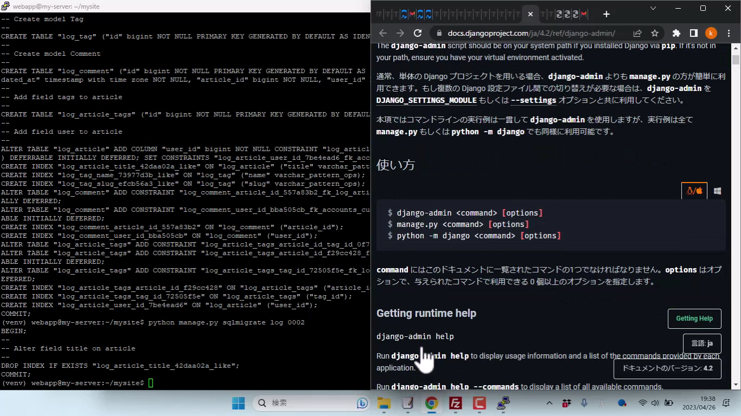
Task: Click the share page icon in address bar
Action: [638, 33]
